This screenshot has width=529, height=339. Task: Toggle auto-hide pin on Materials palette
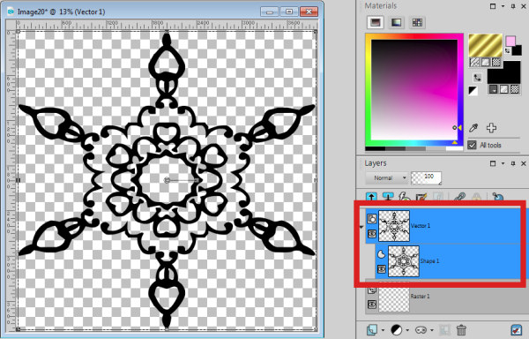pyautogui.click(x=513, y=6)
